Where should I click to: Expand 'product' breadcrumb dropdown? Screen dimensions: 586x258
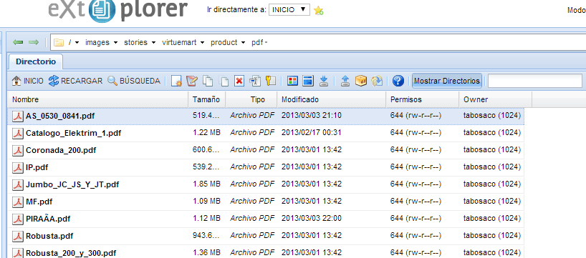point(244,42)
